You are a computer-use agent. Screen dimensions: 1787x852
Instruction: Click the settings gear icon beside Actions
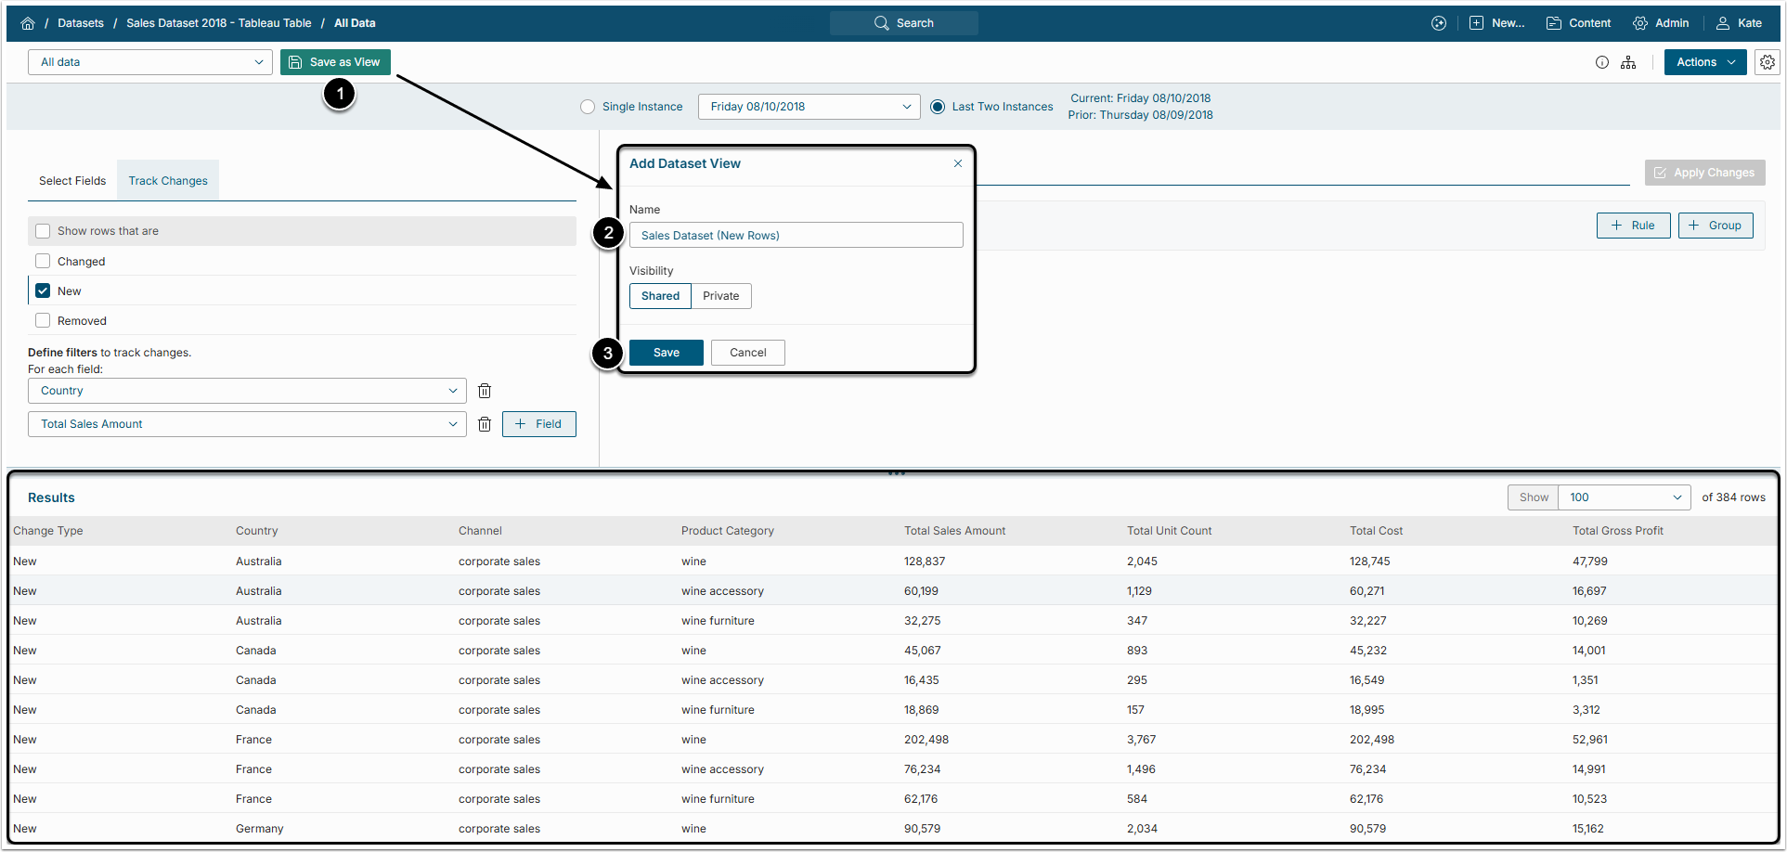pos(1767,62)
